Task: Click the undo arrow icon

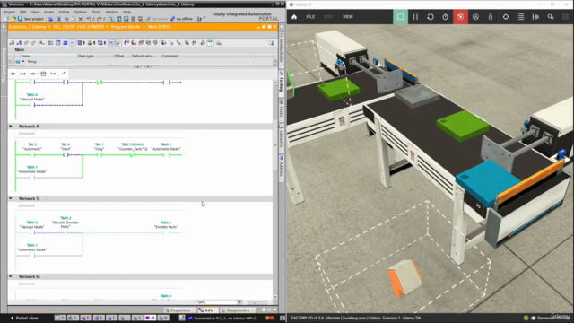Action: tap(89, 19)
